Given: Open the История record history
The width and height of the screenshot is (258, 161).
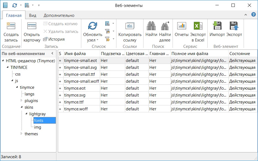Looking at the screenshot, I should (x=54, y=39).
